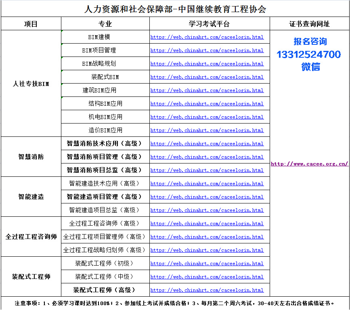Open the 造价BIM应用 exam platform link

pyautogui.click(x=207, y=130)
